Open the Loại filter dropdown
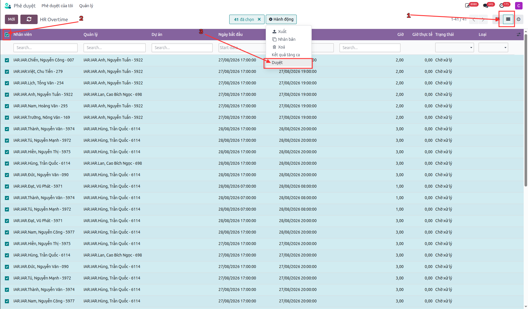This screenshot has width=528, height=309. (x=493, y=47)
